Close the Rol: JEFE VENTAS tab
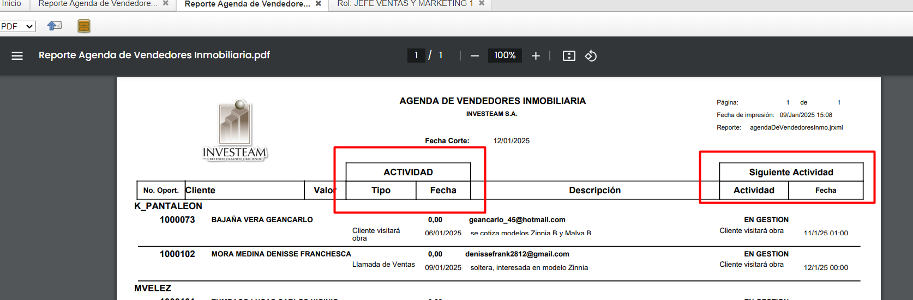Image resolution: width=913 pixels, height=300 pixels. pyautogui.click(x=482, y=3)
